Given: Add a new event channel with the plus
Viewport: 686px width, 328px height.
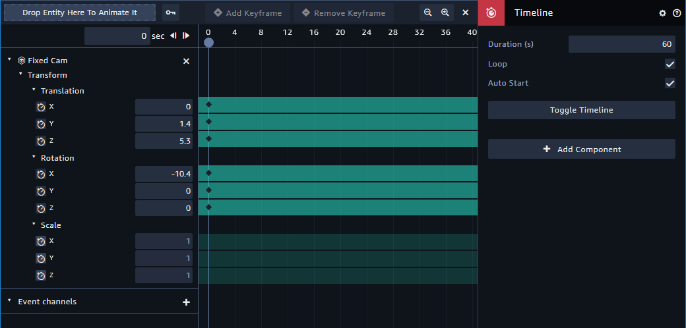Looking at the screenshot, I should (186, 302).
